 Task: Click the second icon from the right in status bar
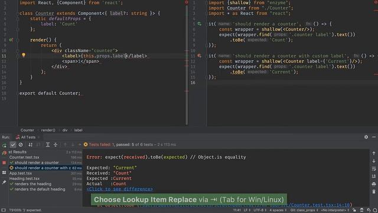click(369, 210)
